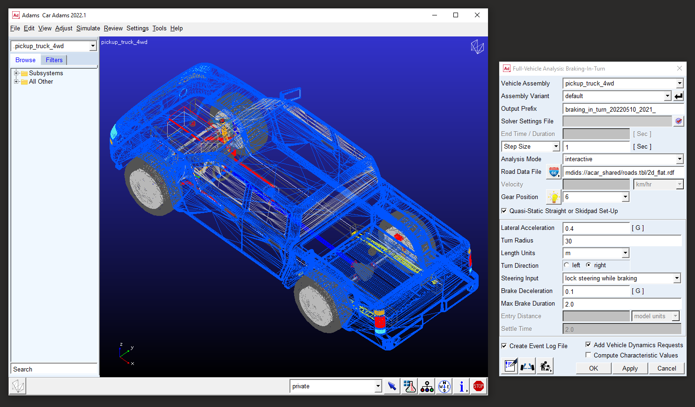The height and width of the screenshot is (407, 695).
Task: Expand the Subsystems tree node
Action: [x=16, y=73]
